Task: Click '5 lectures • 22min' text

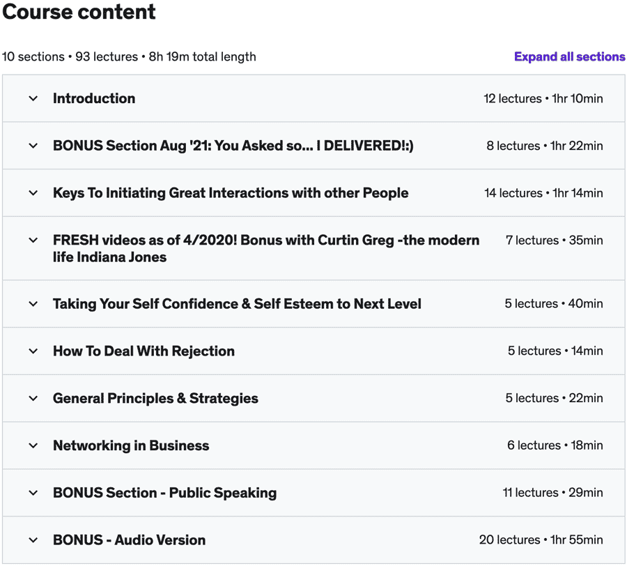Action: 555,398
